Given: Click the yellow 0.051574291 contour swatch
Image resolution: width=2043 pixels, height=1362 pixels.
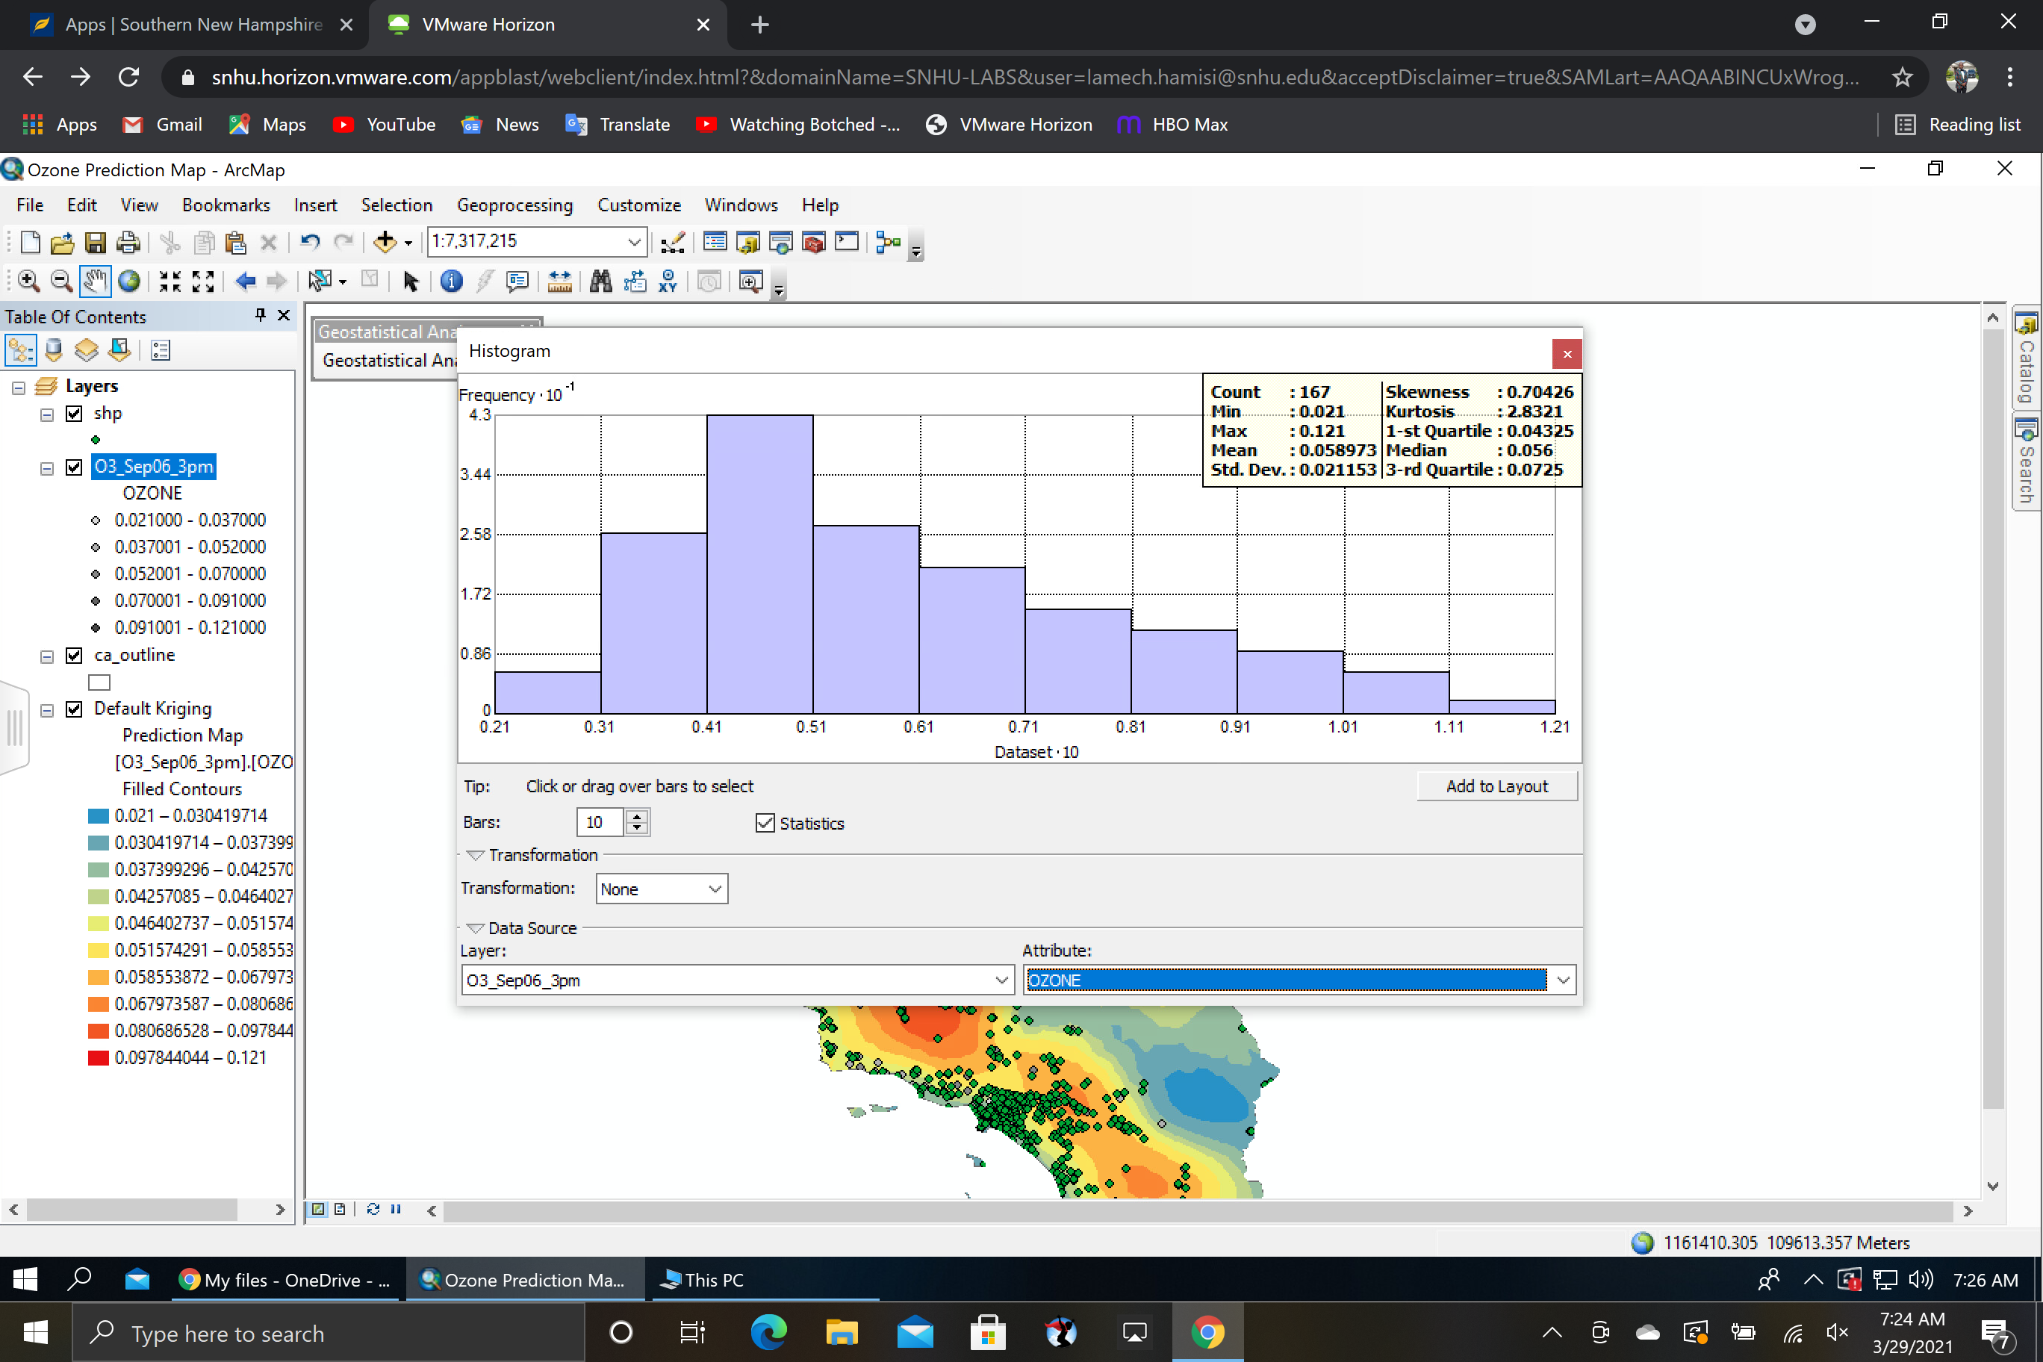Looking at the screenshot, I should 98,951.
